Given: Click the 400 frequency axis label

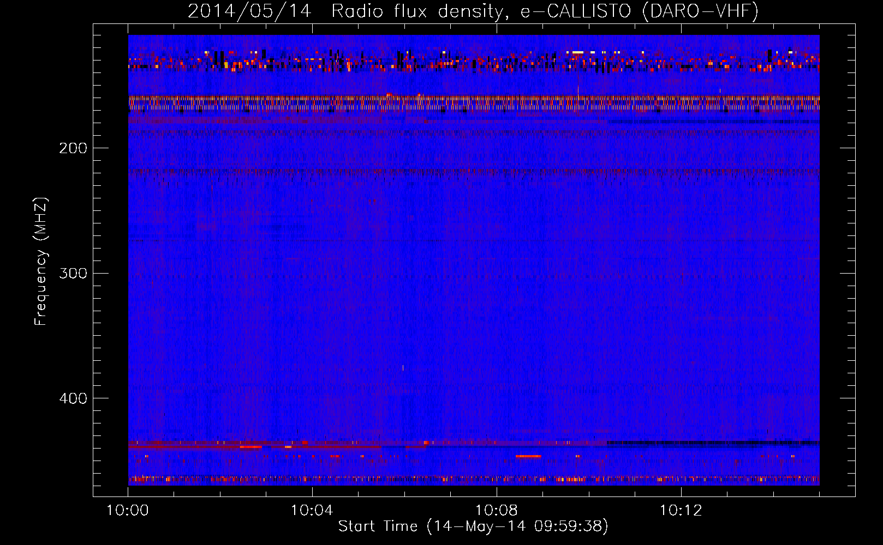Looking at the screenshot, I should (x=73, y=398).
